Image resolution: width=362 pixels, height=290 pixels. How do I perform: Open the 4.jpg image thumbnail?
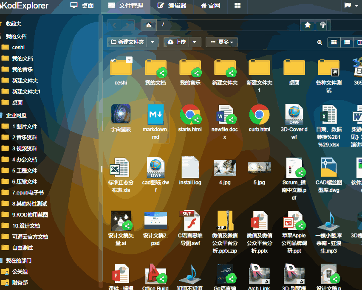tap(225, 168)
